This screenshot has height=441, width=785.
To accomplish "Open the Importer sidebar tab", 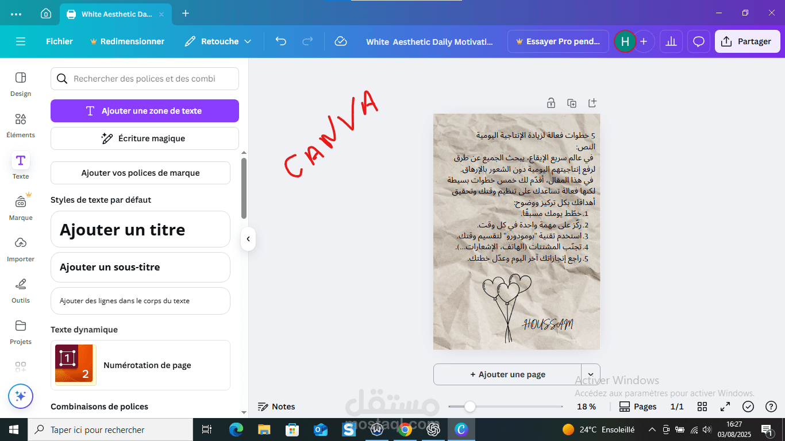I will coord(21,249).
